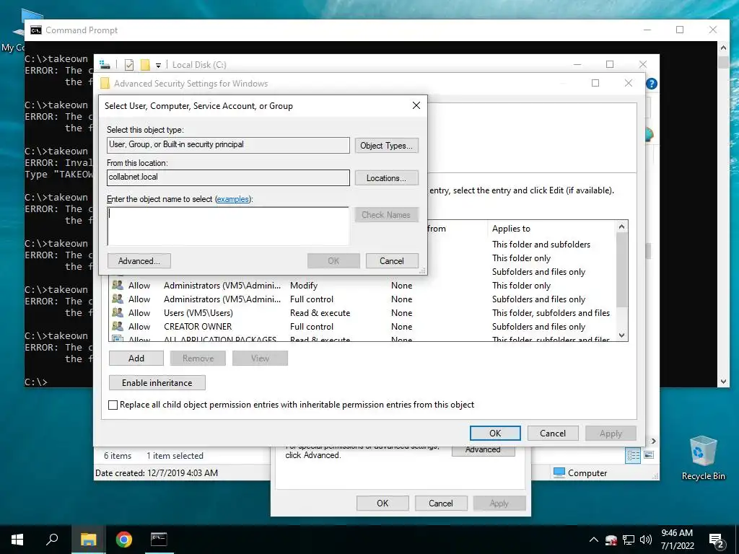Open the Action Center notifications
Image resolution: width=739 pixels, height=554 pixels.
(717, 540)
